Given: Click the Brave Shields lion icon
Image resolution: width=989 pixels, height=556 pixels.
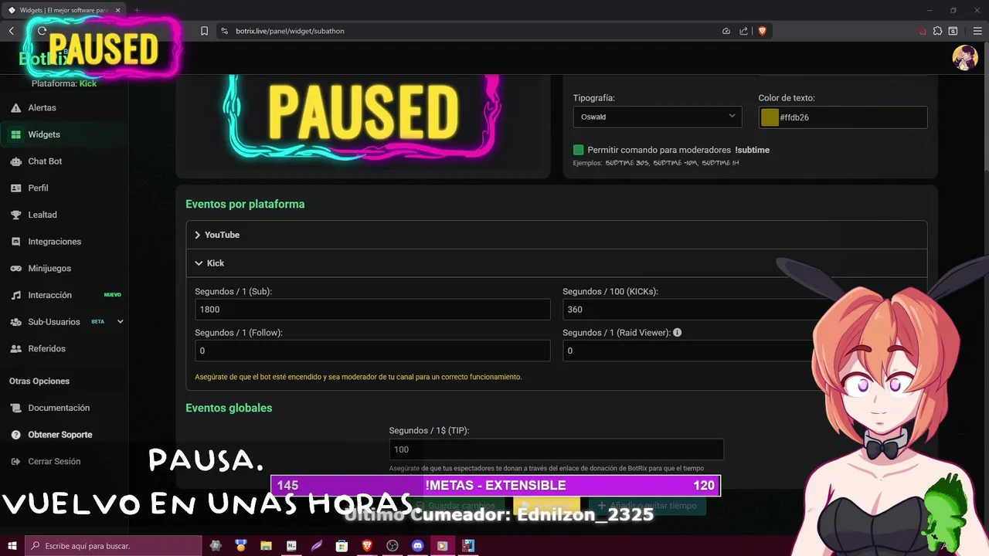Looking at the screenshot, I should click(762, 31).
